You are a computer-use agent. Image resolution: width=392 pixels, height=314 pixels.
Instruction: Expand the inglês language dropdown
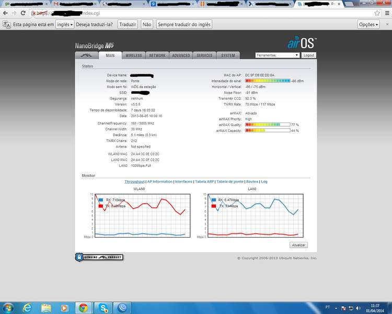click(x=65, y=25)
